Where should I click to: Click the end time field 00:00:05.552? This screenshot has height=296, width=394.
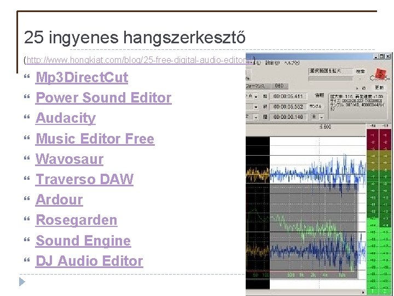[x=288, y=107]
